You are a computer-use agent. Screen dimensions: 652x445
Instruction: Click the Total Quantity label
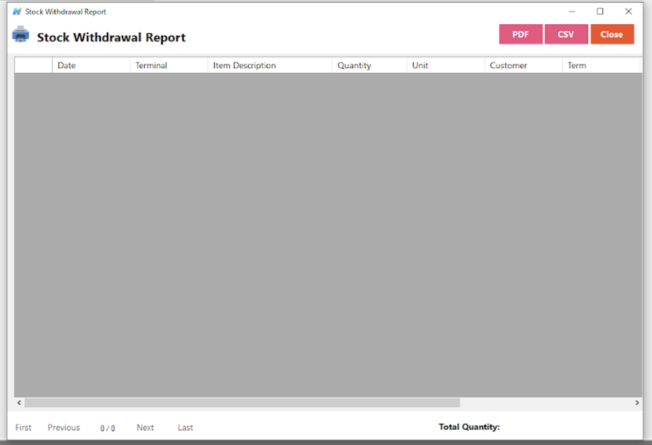tap(469, 427)
